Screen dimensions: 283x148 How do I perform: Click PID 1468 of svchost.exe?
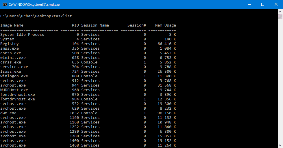(74, 145)
